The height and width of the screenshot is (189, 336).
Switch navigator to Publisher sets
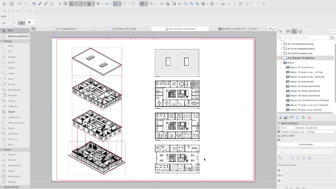point(300,32)
